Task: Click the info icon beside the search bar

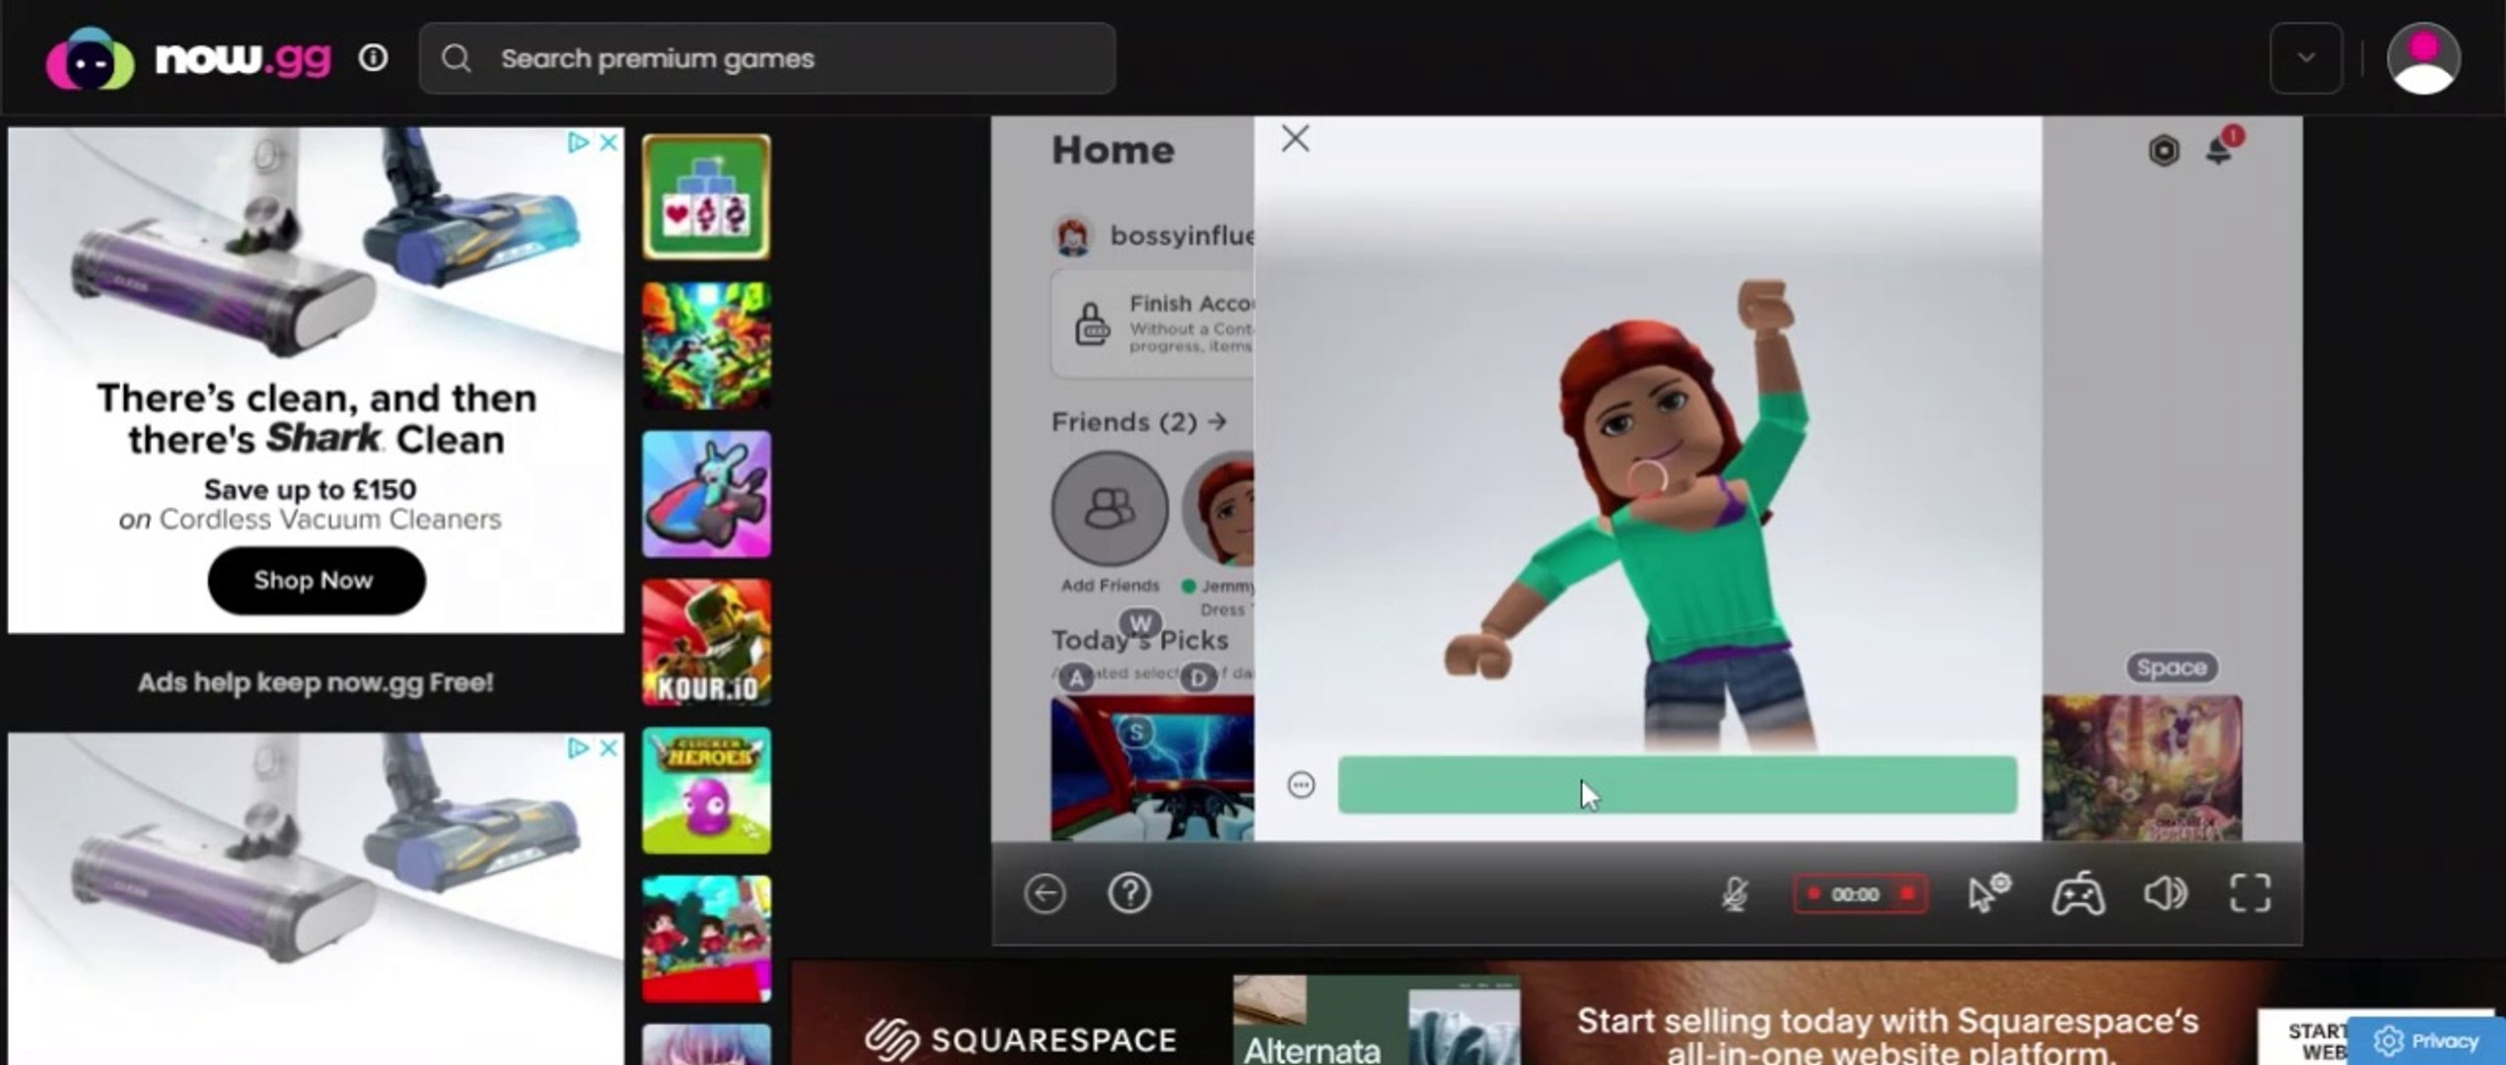Action: click(x=372, y=58)
